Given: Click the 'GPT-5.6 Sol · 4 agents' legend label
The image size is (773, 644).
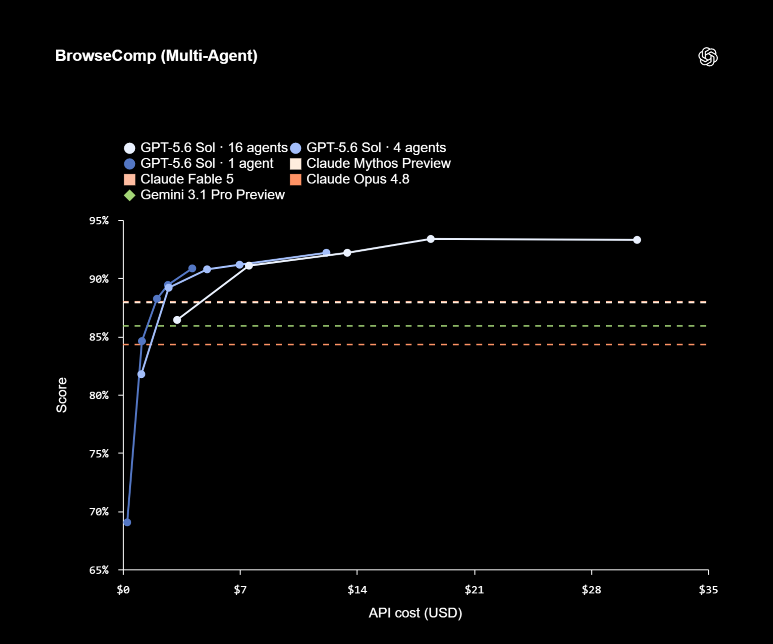Looking at the screenshot, I should [x=376, y=148].
